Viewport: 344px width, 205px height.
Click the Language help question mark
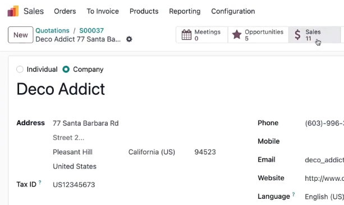(x=293, y=194)
